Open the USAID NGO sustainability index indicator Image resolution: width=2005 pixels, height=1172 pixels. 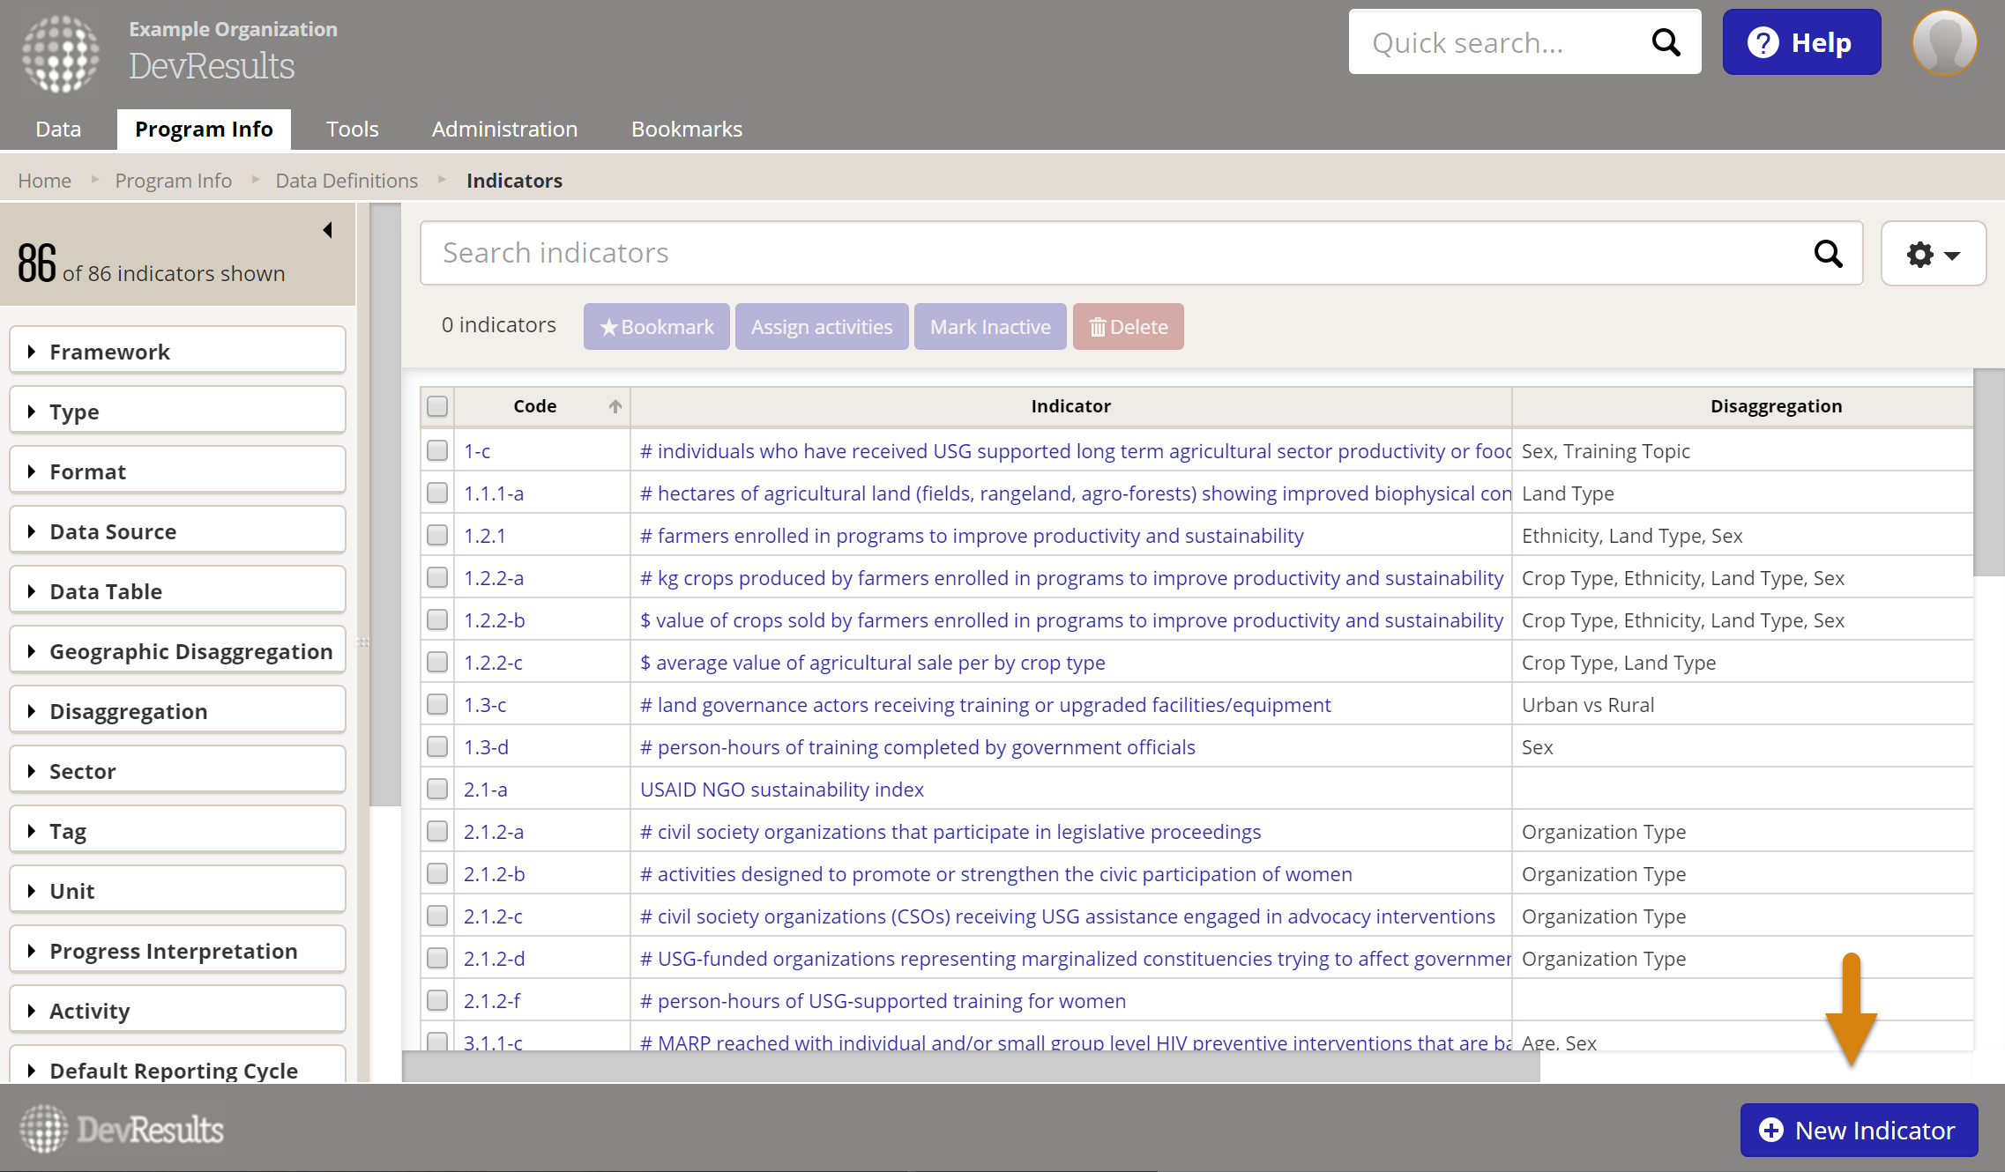pos(781,789)
